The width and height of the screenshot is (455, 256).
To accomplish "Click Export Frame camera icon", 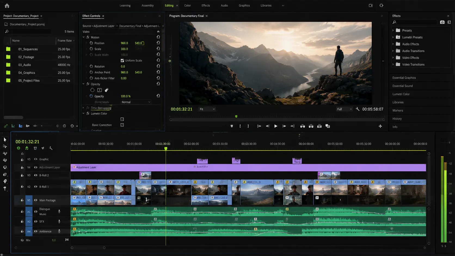I will coord(319,126).
